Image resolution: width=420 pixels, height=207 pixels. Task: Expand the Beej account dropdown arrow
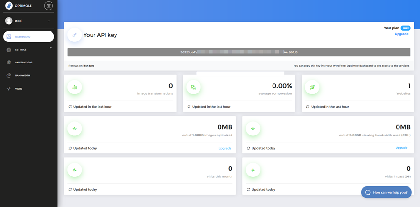(x=49, y=21)
